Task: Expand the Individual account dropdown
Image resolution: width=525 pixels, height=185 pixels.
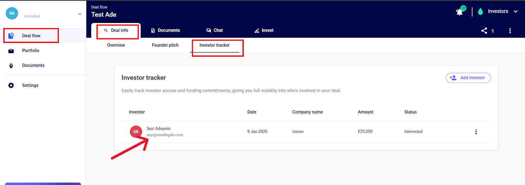Action: (80, 14)
